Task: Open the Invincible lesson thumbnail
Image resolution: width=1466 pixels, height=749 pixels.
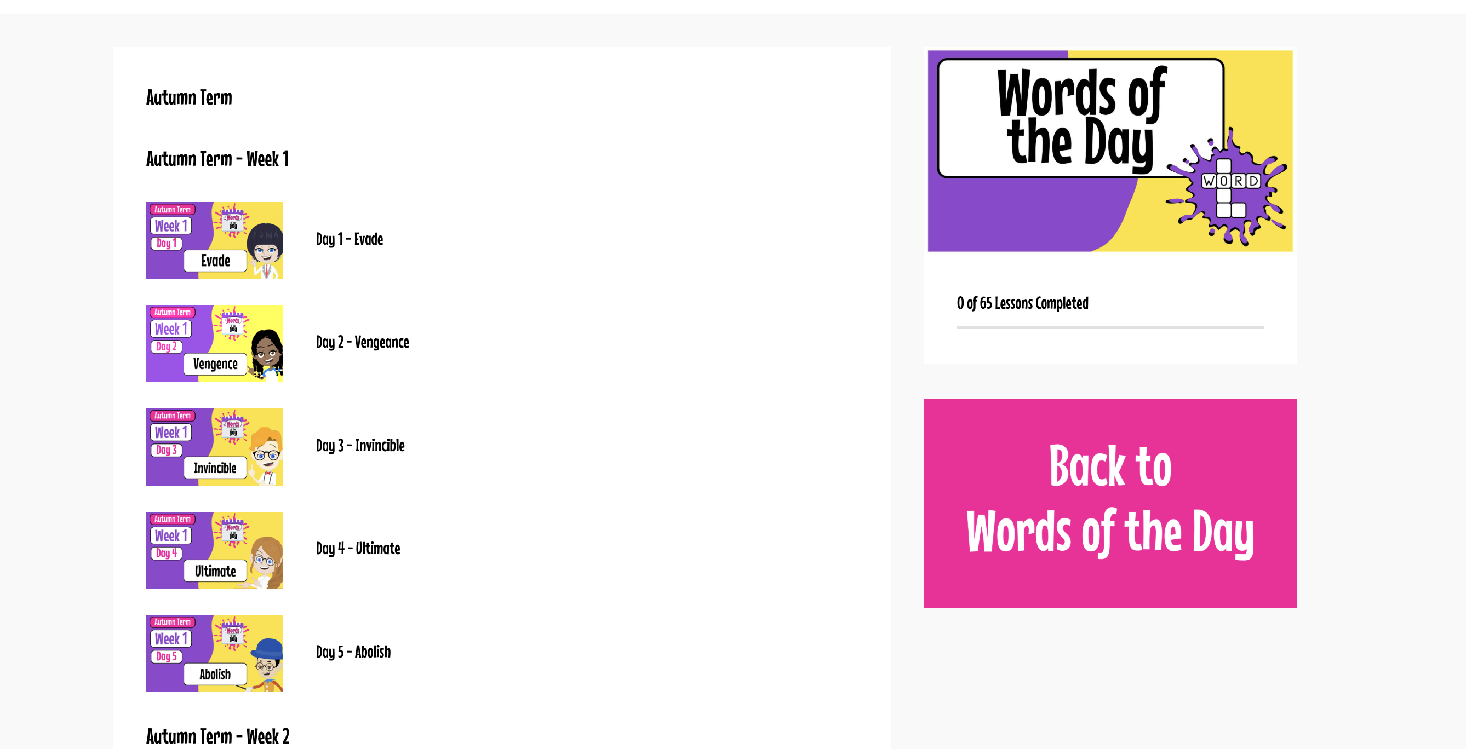Action: click(214, 446)
